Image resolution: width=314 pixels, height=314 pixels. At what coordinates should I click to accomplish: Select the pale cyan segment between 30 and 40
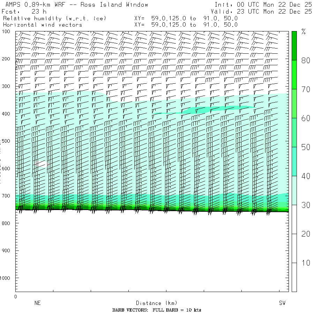[294, 190]
